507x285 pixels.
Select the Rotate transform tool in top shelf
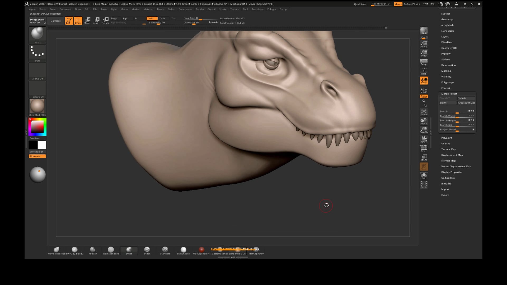pos(105,21)
